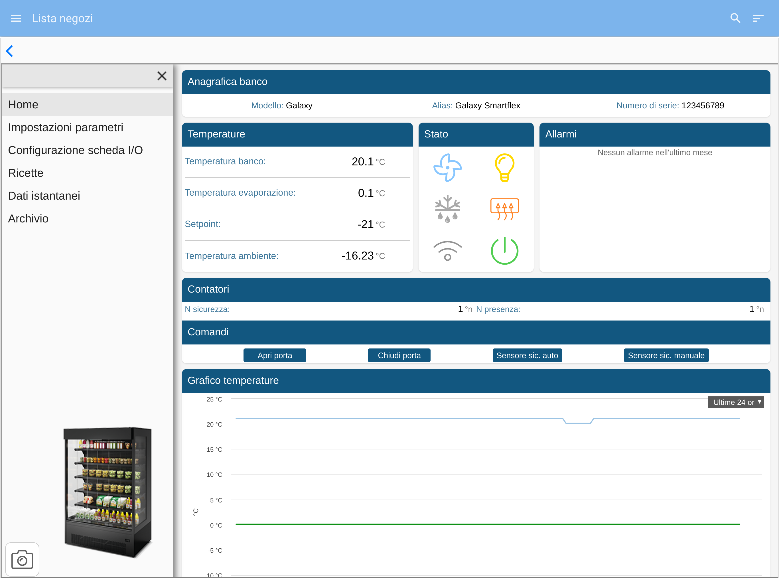Click the blue back arrow
779x584 pixels.
(10, 51)
